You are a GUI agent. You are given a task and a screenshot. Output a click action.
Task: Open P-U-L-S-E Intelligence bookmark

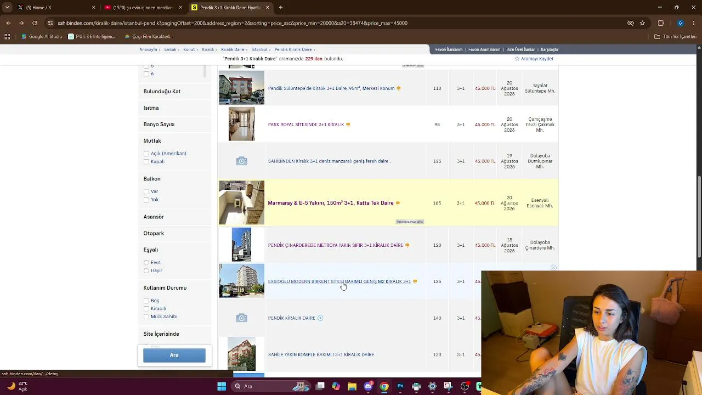[92, 37]
